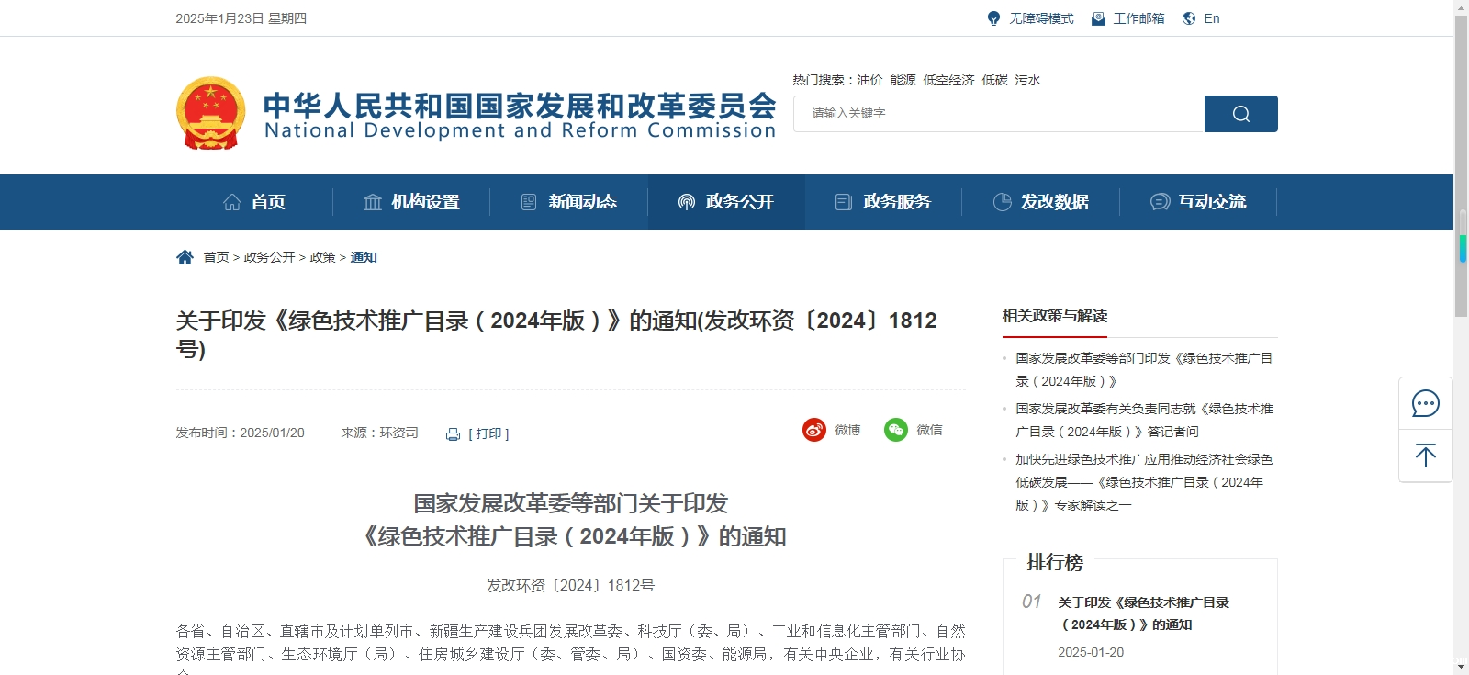This screenshot has height=675, width=1469.
Task: Click the breadcrumb home house icon
Action: coord(185,257)
